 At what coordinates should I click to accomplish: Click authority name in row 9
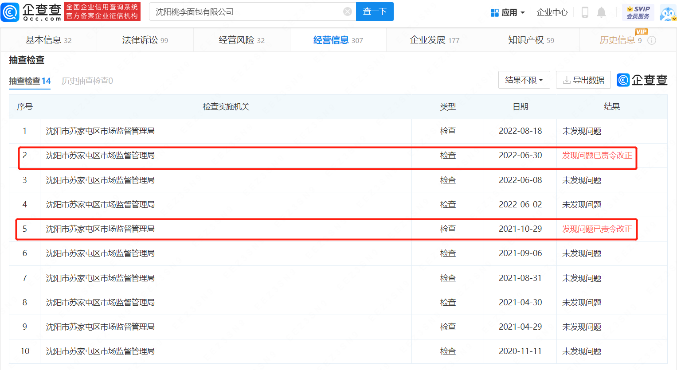(x=100, y=327)
